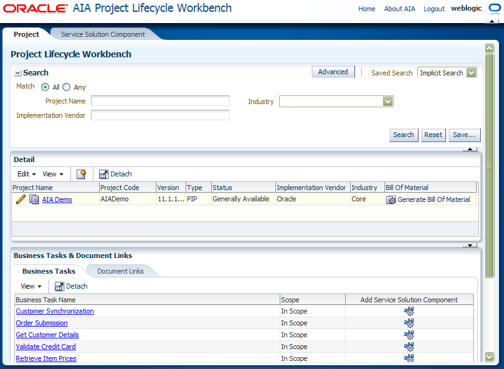Click the Business Task Name column header
Image resolution: width=504 pixels, height=369 pixels.
click(147, 300)
